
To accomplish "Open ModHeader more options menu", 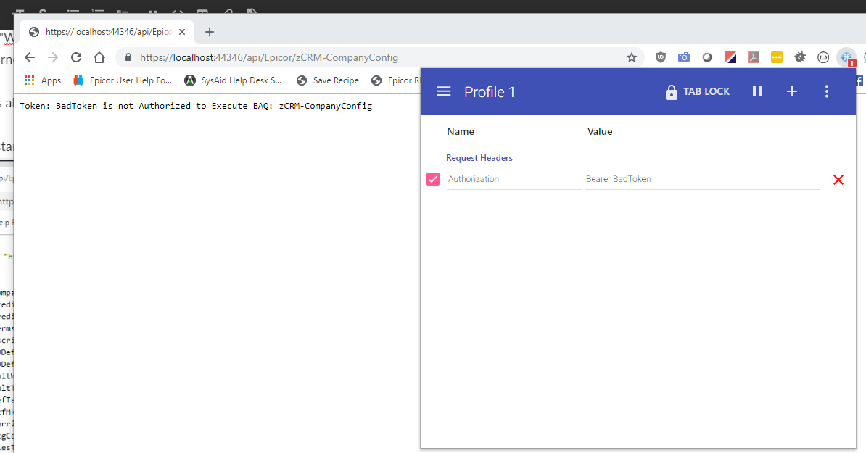I will tap(827, 91).
